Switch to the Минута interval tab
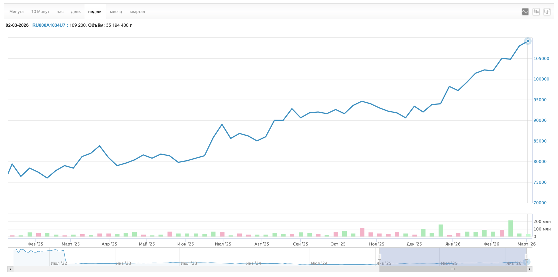558x277 pixels. click(16, 11)
